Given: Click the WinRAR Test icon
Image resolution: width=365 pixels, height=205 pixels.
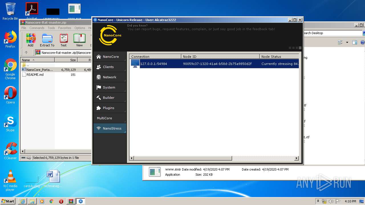Looking at the screenshot, I should tap(64, 40).
